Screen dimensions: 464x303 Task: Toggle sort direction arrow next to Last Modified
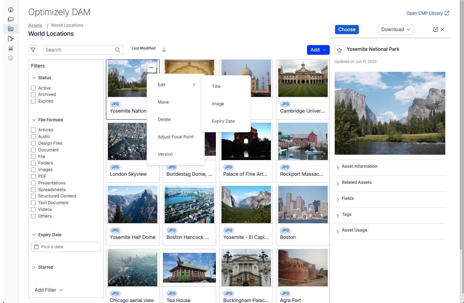164,50
